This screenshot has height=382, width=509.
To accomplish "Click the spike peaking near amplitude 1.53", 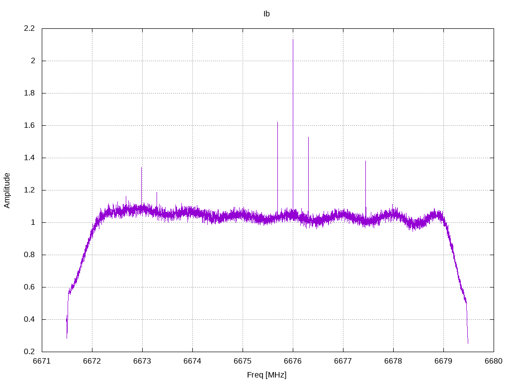I will [x=308, y=176].
